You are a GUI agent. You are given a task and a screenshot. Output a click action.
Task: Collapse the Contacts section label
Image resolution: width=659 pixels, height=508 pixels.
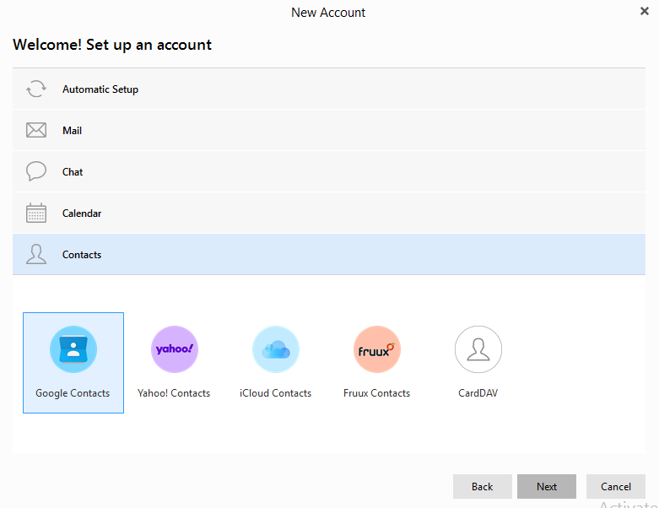82,255
